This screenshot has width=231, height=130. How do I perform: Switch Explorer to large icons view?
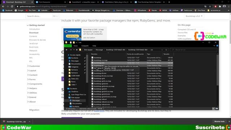click(x=217, y=109)
